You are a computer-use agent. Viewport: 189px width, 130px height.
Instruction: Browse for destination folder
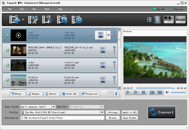113,118
